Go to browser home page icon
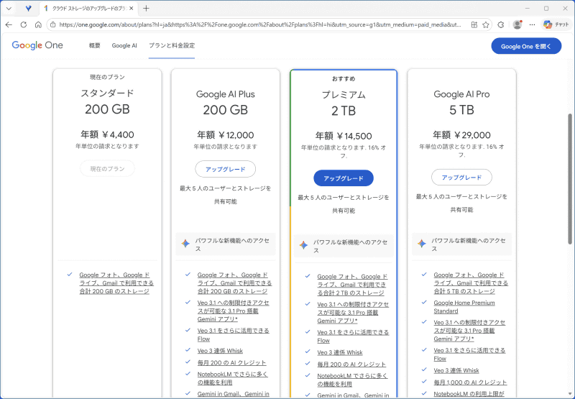This screenshot has height=399, width=575. (x=38, y=24)
